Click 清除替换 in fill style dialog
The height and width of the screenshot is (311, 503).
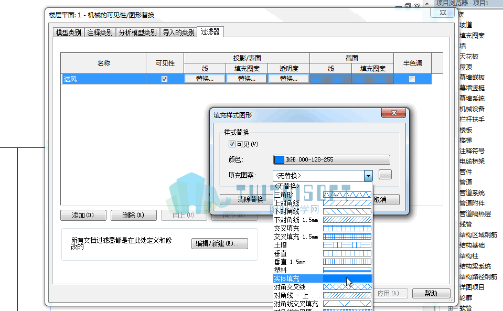coord(247,199)
